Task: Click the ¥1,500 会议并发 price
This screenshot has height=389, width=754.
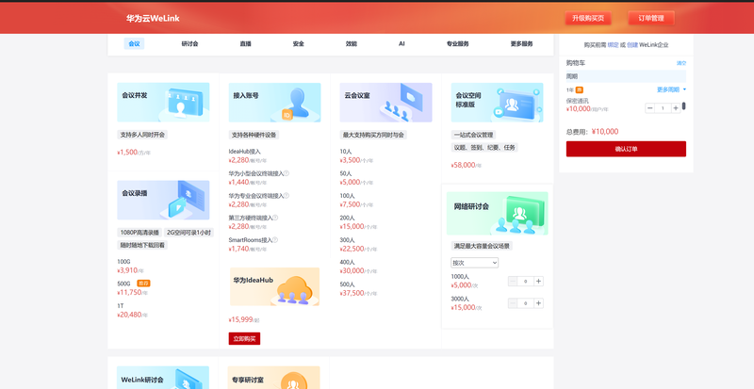Action: click(x=127, y=153)
